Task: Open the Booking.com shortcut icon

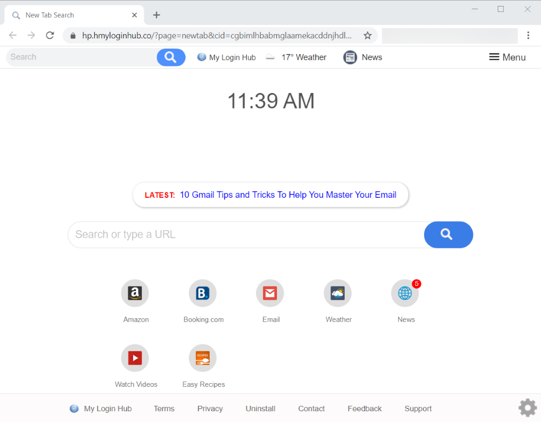Action: click(202, 293)
